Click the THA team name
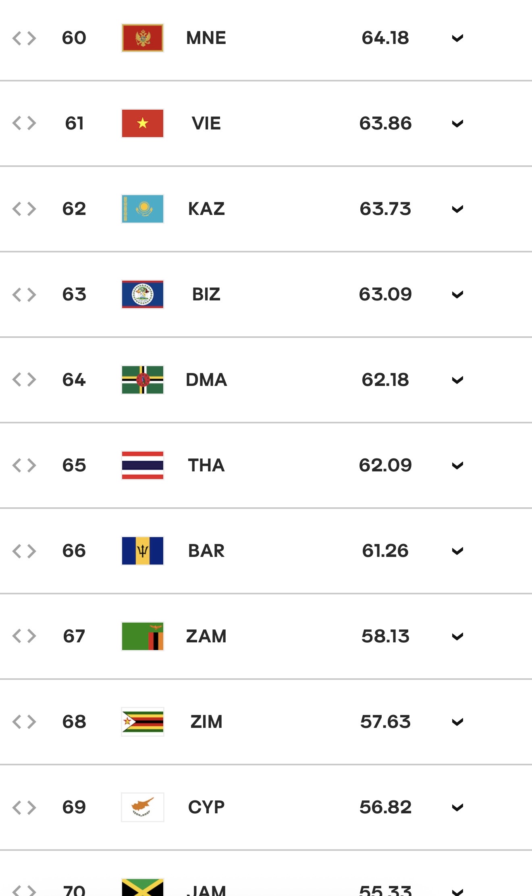The width and height of the screenshot is (532, 896). point(206,465)
